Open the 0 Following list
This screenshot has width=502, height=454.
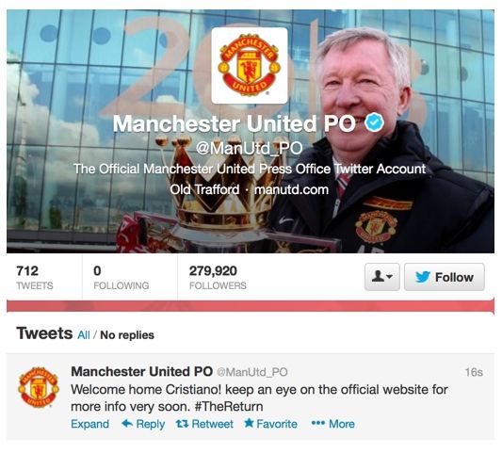[x=121, y=278]
